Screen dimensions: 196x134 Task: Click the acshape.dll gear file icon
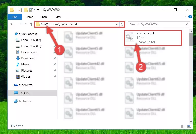coord(129,37)
